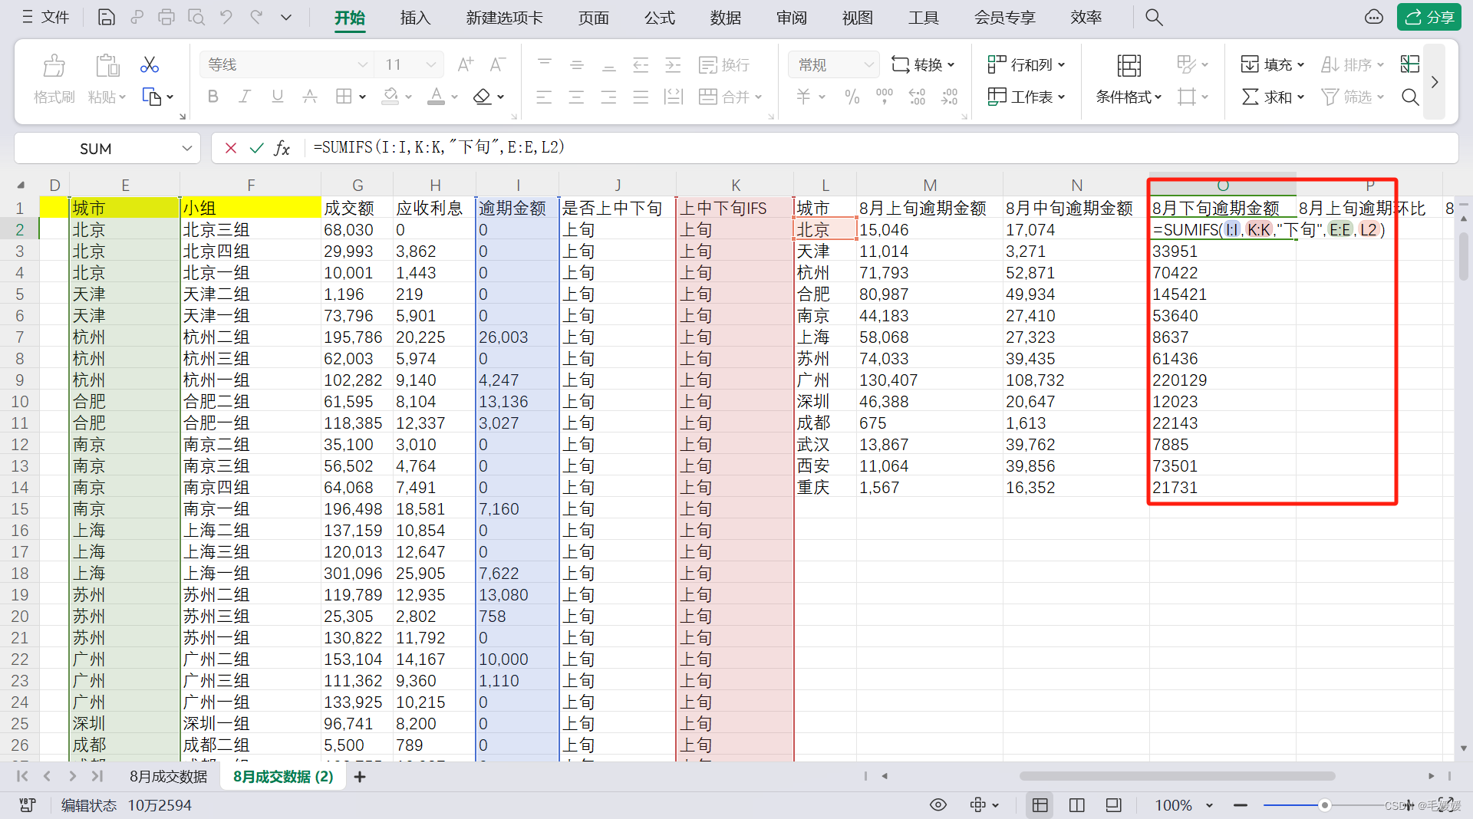Open the 文件 menu
This screenshot has height=819, width=1473.
point(46,17)
